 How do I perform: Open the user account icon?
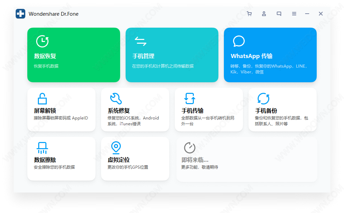264,14
